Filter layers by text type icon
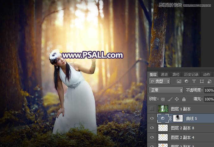The height and width of the screenshot is (147, 214). (194, 81)
